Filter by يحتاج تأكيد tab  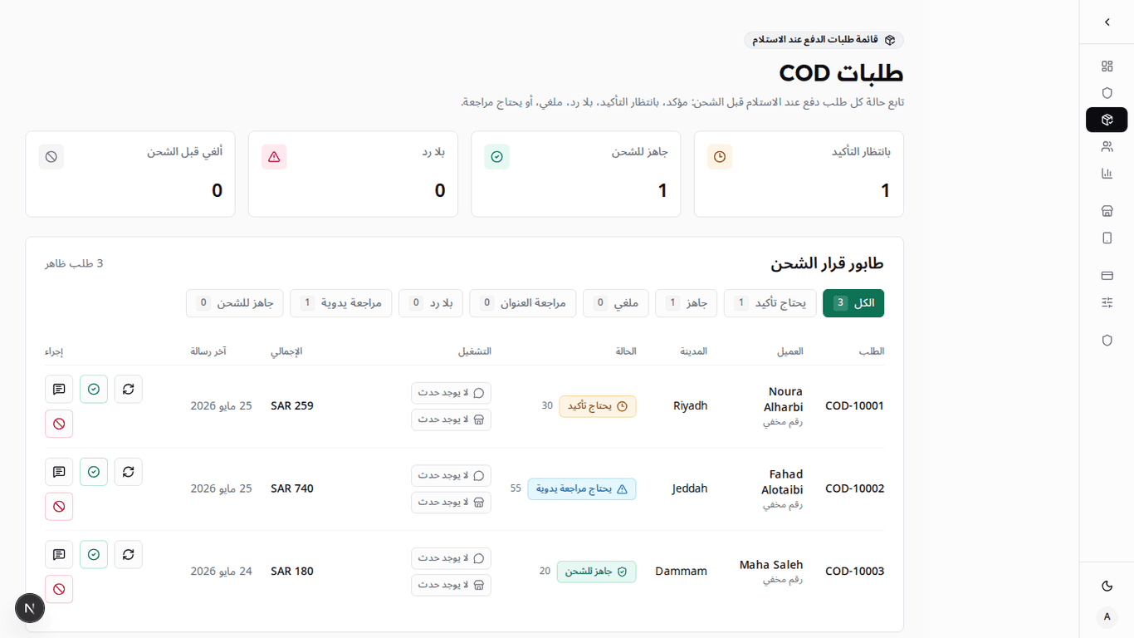770,303
